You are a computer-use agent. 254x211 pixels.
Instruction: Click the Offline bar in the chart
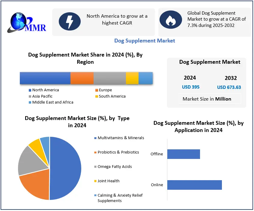click(184, 154)
